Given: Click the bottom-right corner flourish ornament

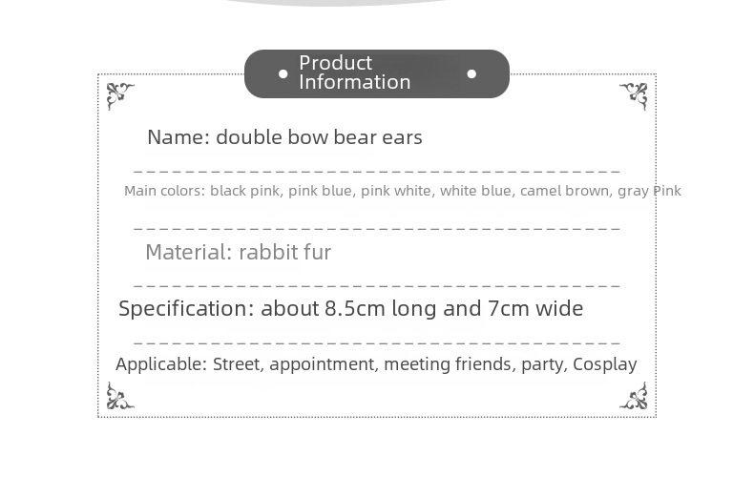Looking at the screenshot, I should tap(634, 397).
